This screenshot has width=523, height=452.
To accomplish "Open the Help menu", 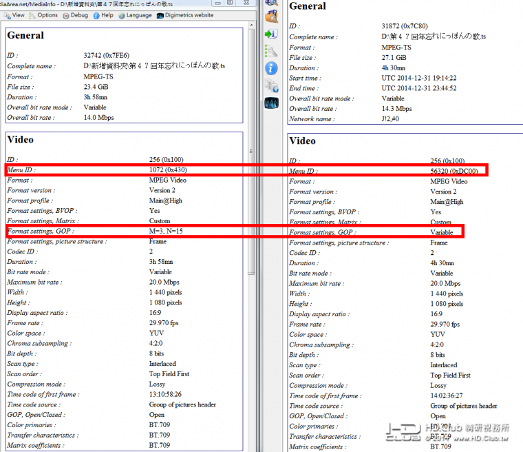I will pyautogui.click(x=103, y=15).
